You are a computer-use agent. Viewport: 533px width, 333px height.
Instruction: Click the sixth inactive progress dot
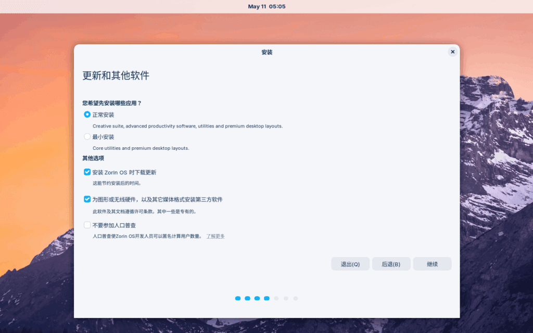pos(286,299)
